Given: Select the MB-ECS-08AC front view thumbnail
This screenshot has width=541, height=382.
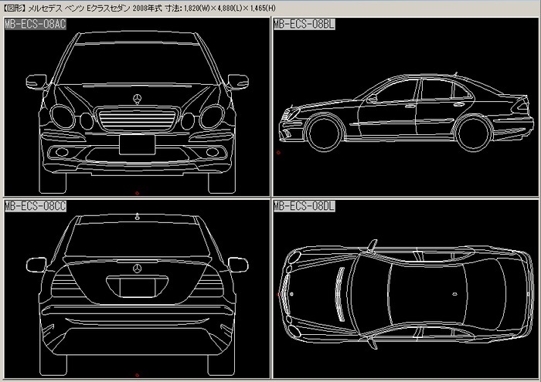Looking at the screenshot, I should (x=137, y=106).
